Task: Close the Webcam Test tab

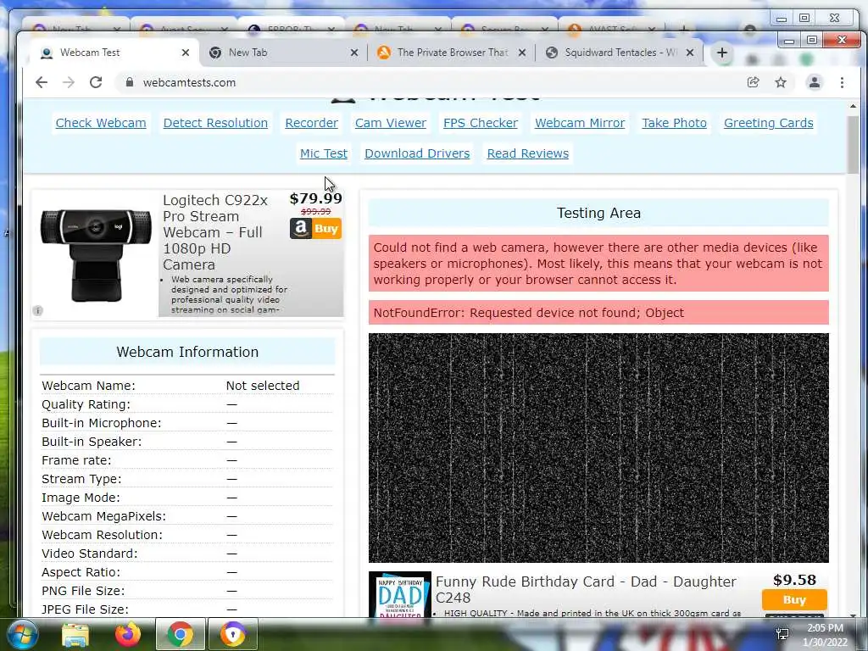Action: coord(186,53)
